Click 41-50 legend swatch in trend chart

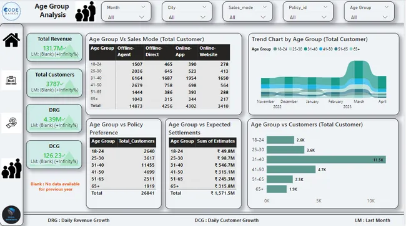[x=321, y=49]
